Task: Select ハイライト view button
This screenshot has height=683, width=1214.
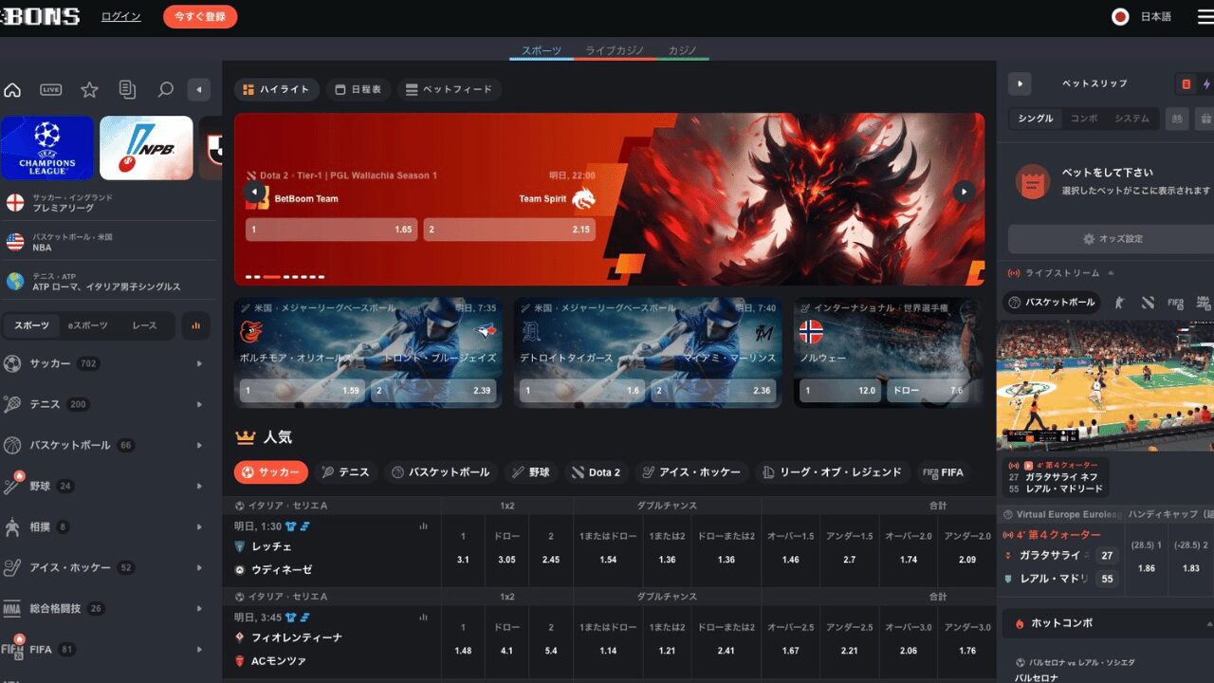Action: 277,89
